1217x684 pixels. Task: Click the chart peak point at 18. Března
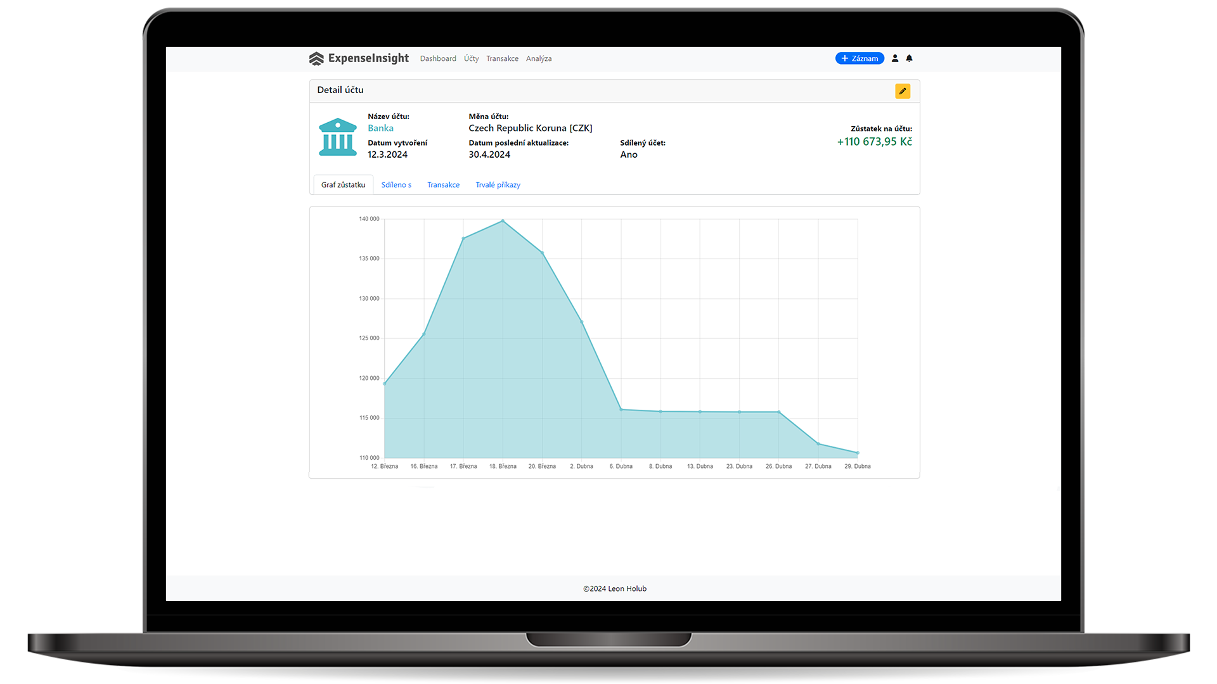[503, 221]
